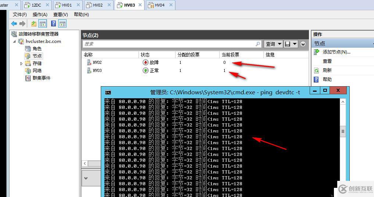Expand the 存储 tree node
374x197 pixels.
[x=21, y=63]
